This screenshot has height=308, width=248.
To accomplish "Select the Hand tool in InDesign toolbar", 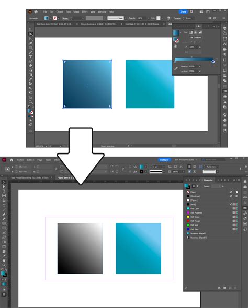I will [4, 260].
